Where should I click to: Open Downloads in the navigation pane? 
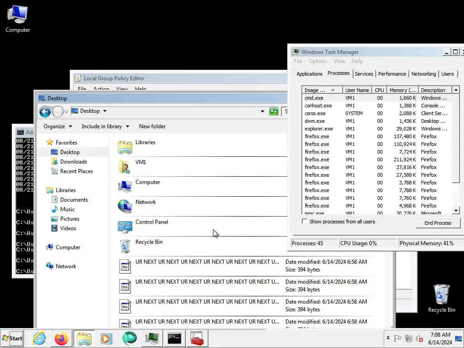pos(69,162)
